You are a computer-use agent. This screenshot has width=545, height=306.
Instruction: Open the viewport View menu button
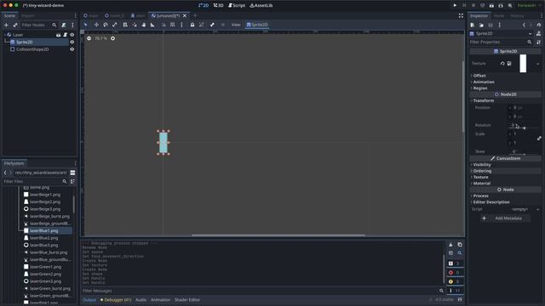[236, 25]
